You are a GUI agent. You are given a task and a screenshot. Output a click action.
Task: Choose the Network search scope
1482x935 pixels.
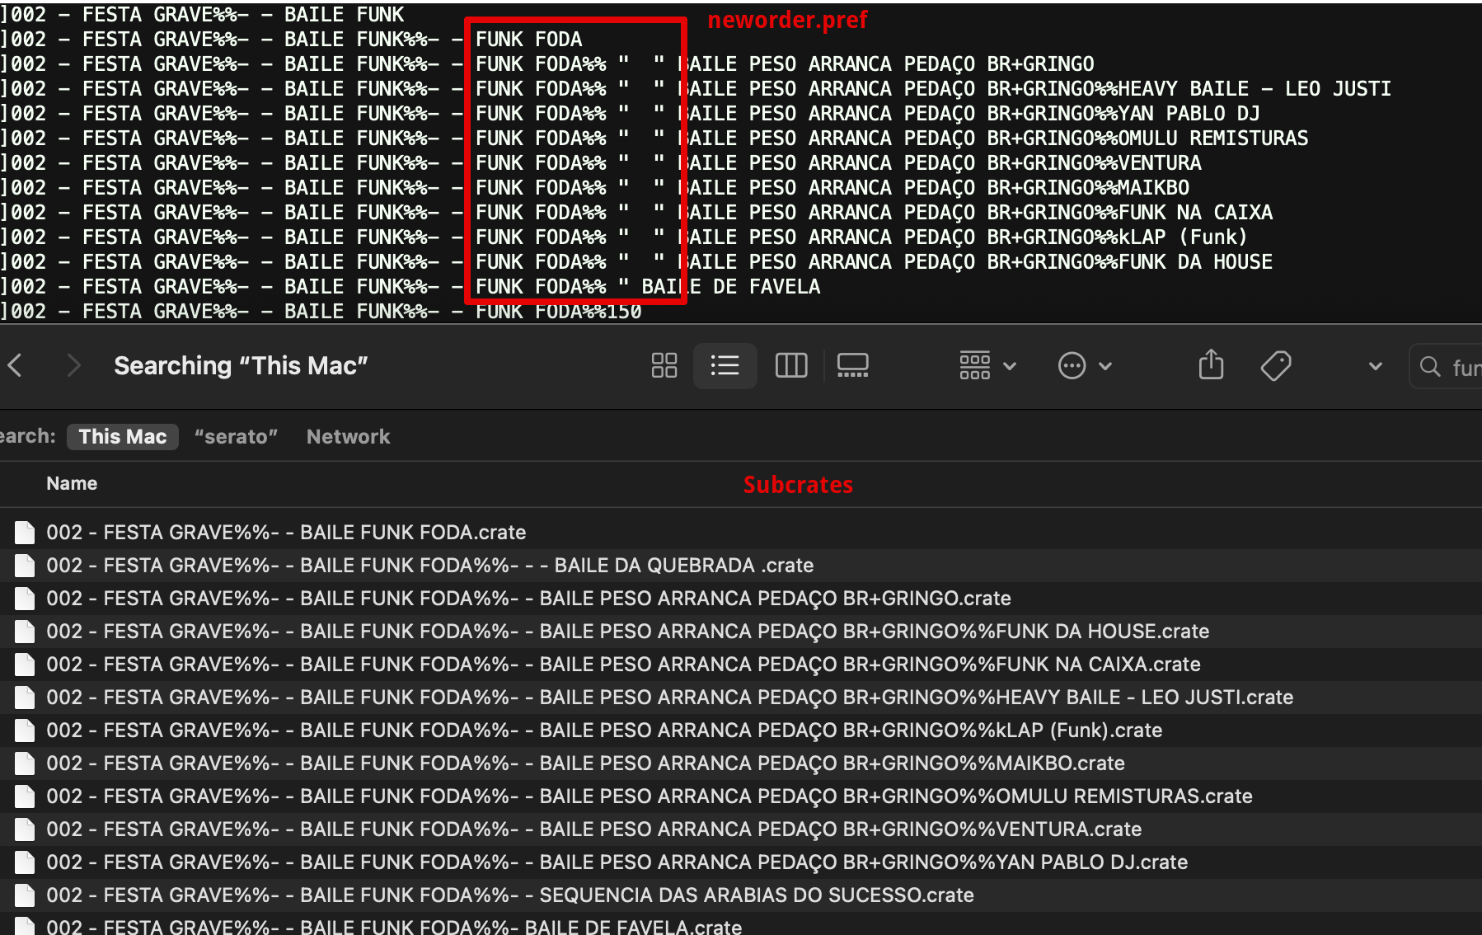tap(348, 436)
